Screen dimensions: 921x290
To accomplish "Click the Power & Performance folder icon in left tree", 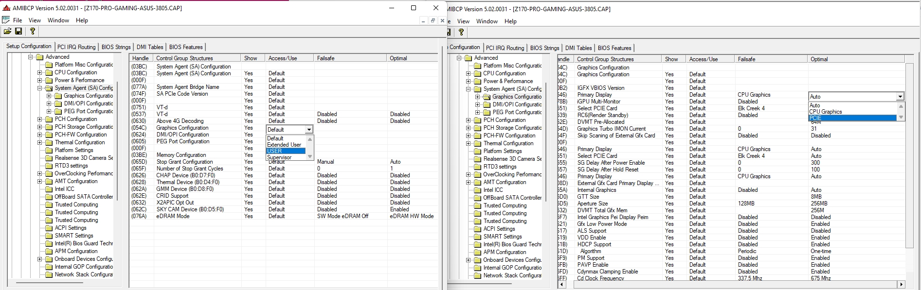I will (49, 80).
